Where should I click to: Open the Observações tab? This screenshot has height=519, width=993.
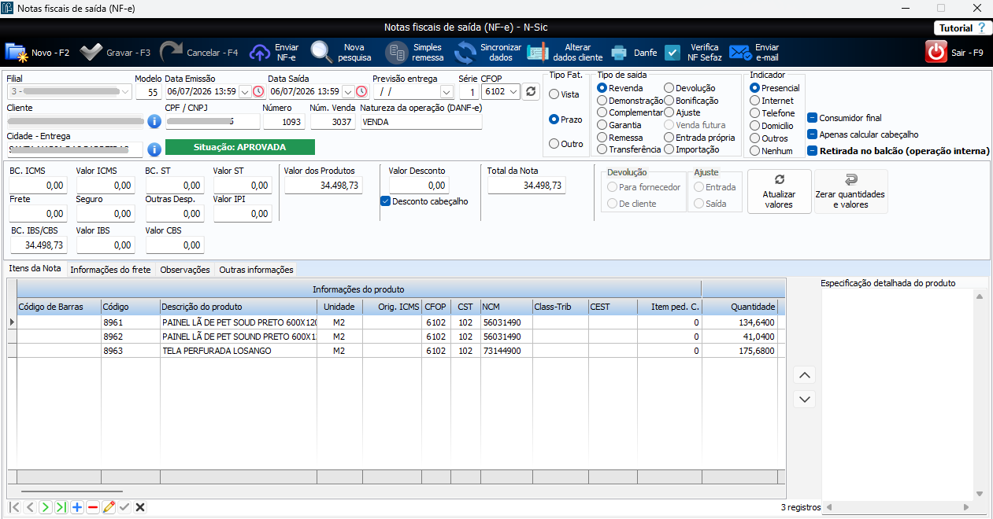click(x=185, y=270)
